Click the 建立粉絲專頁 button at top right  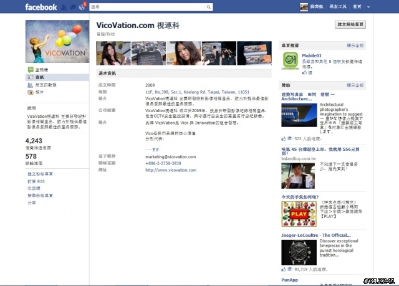(x=350, y=24)
